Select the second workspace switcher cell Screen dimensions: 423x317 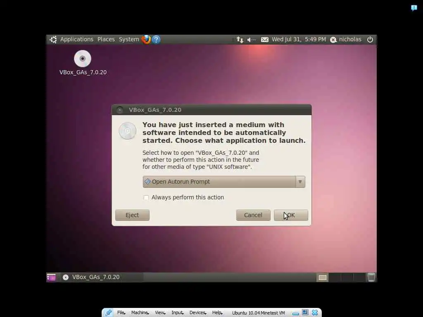coord(335,277)
